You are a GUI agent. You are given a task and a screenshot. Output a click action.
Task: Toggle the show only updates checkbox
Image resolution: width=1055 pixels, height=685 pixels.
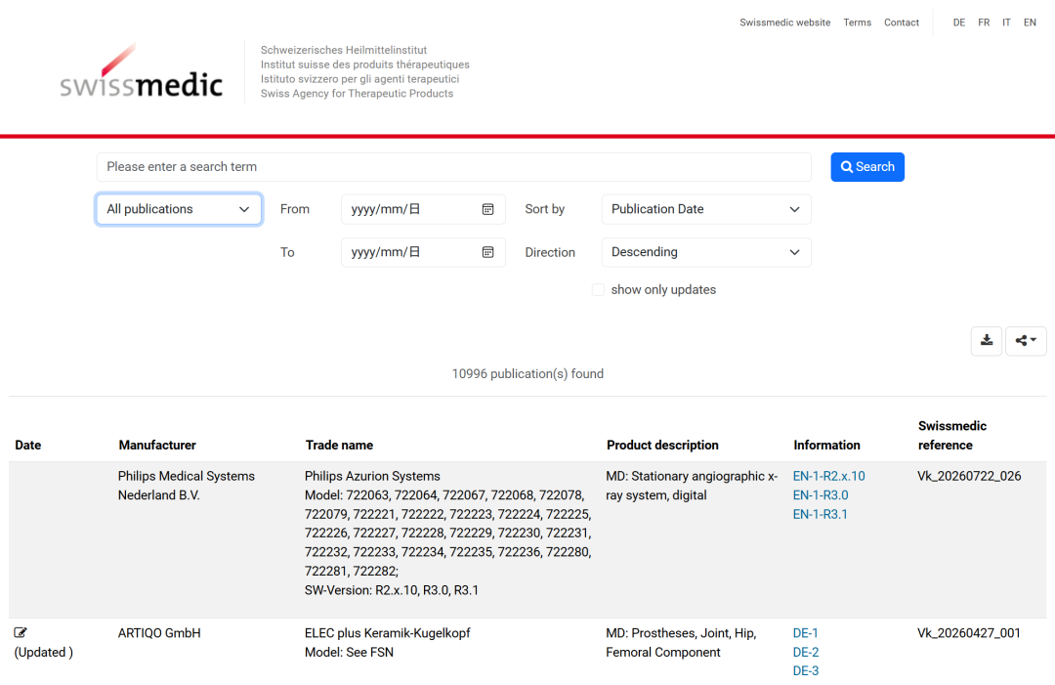tap(598, 290)
